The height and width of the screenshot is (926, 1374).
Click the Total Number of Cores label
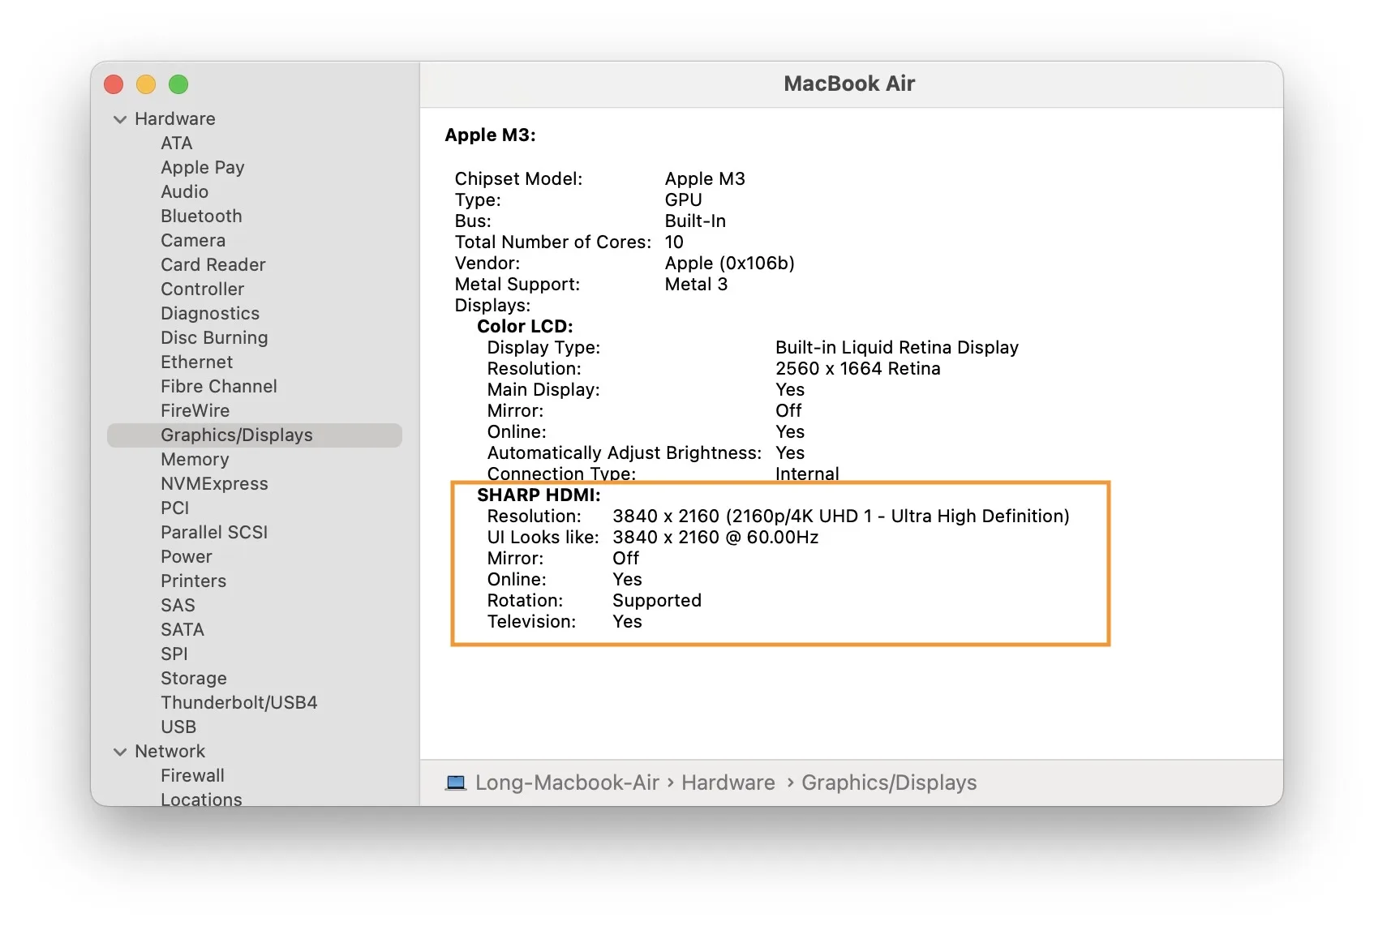(552, 242)
